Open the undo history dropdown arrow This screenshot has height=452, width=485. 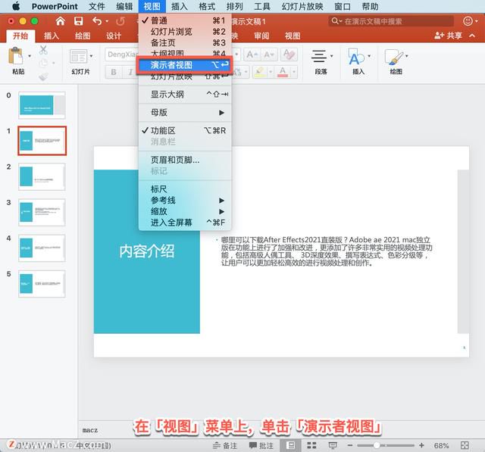[x=107, y=21]
